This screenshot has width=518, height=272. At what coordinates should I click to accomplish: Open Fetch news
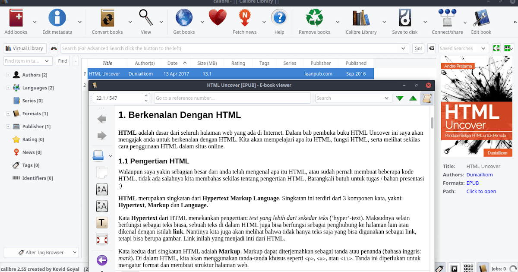pos(245,19)
